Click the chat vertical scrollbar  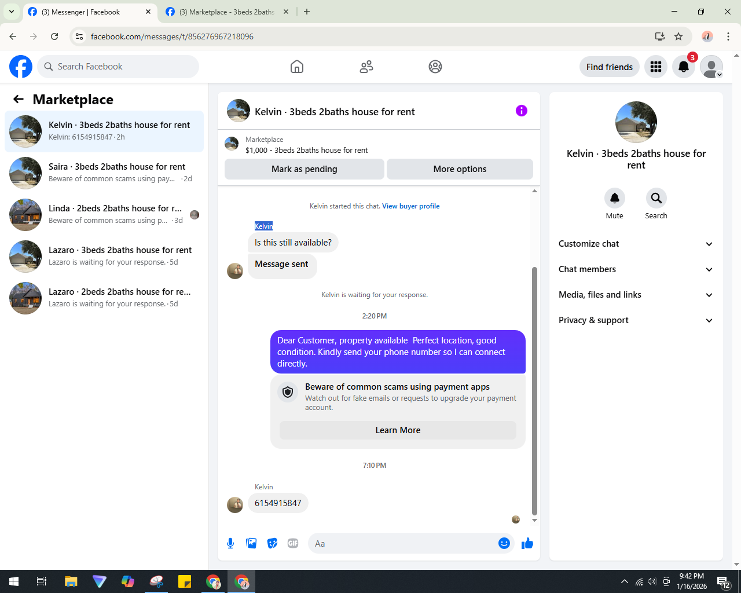(x=534, y=391)
